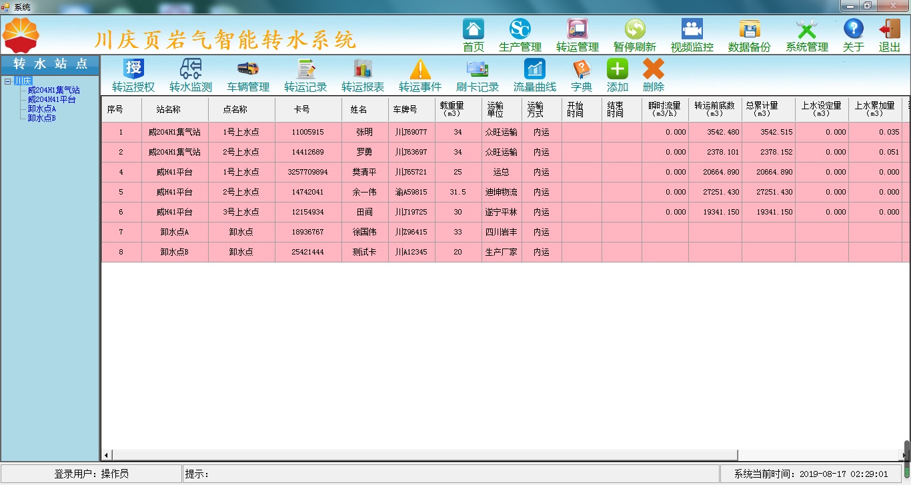Collapse the 川庆 tree root node
The height and width of the screenshot is (485, 911).
7,81
